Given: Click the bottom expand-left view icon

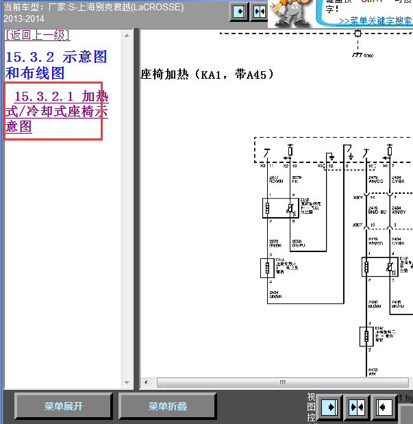Looking at the screenshot, I should coord(384,408).
